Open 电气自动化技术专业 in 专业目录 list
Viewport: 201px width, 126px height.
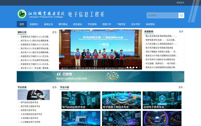point(29,103)
